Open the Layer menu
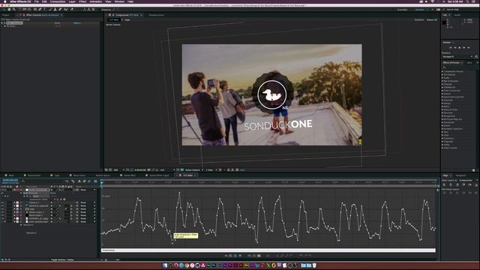480x270 pixels. coord(72,1)
